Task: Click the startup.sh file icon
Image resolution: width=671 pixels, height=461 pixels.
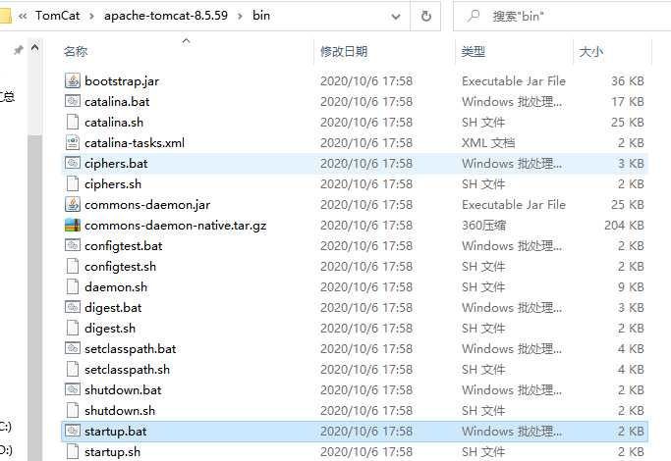Action: 73,451
